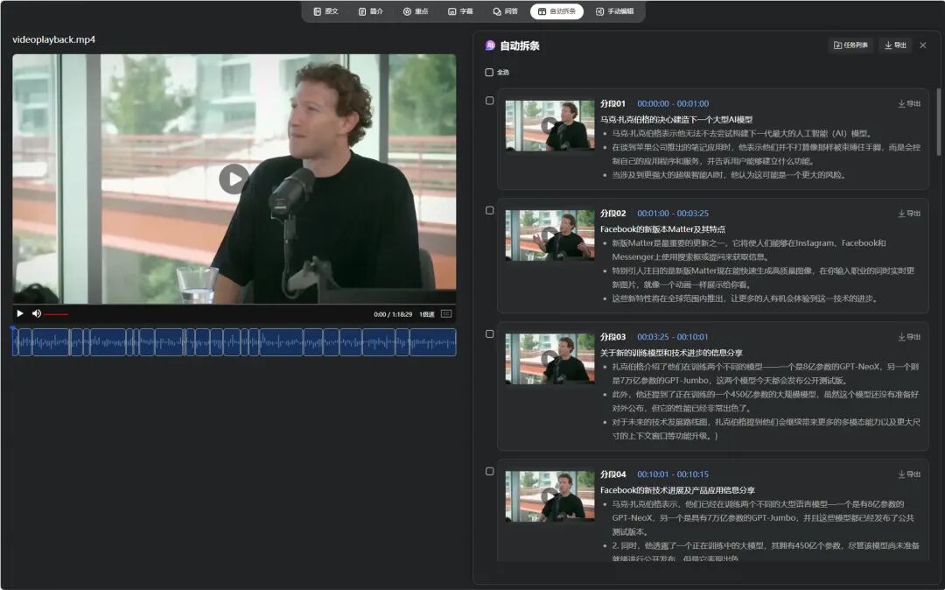Click the 00:10:01 - 00:10:15 time range
Viewport: 945px width, 590px height.
point(673,474)
